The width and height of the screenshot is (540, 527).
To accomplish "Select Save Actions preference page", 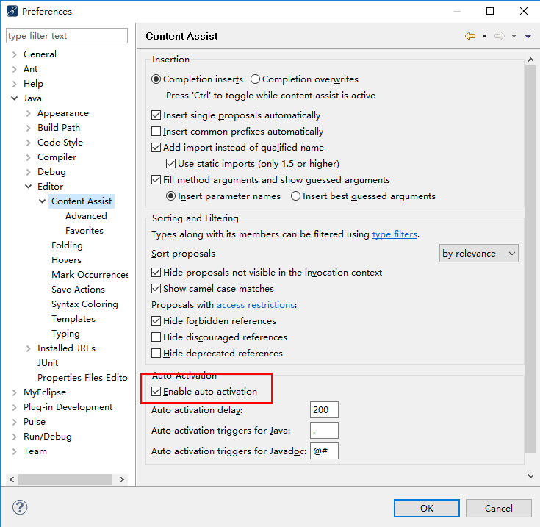I will tap(78, 290).
